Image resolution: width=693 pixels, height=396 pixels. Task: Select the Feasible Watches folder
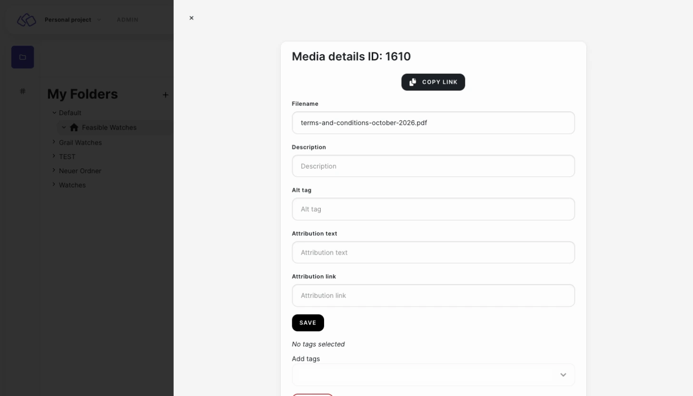109,128
